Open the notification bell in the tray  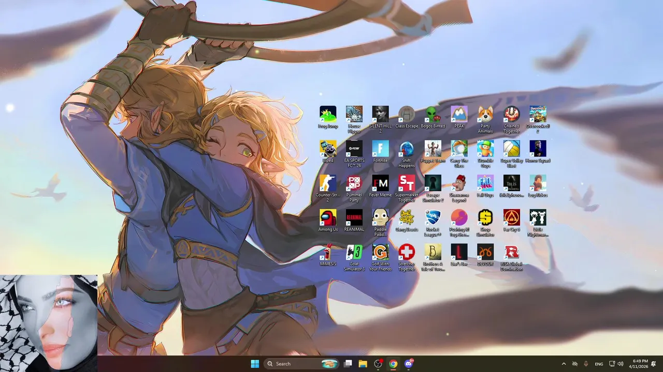(654, 364)
